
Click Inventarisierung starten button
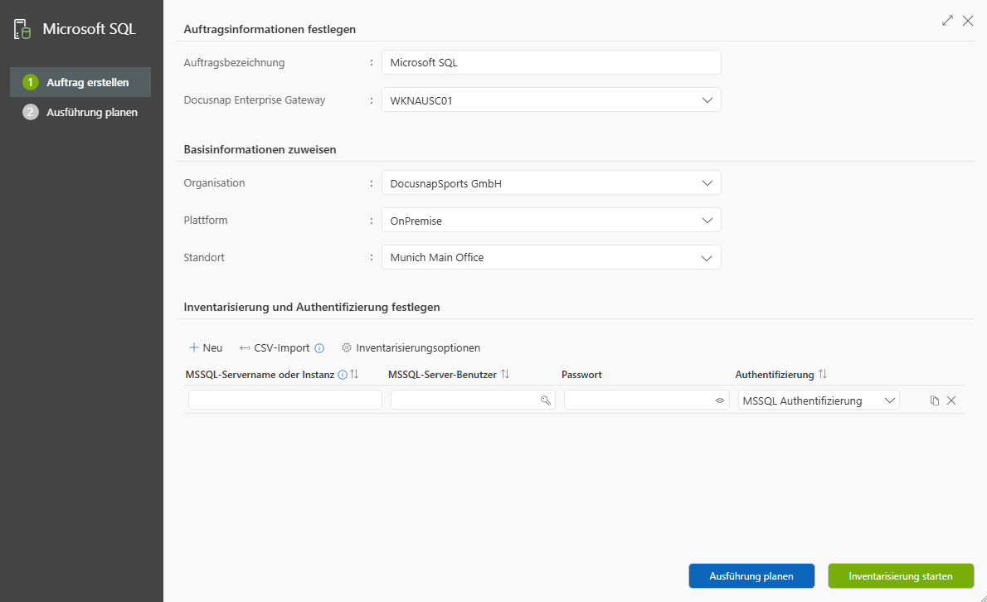point(901,576)
